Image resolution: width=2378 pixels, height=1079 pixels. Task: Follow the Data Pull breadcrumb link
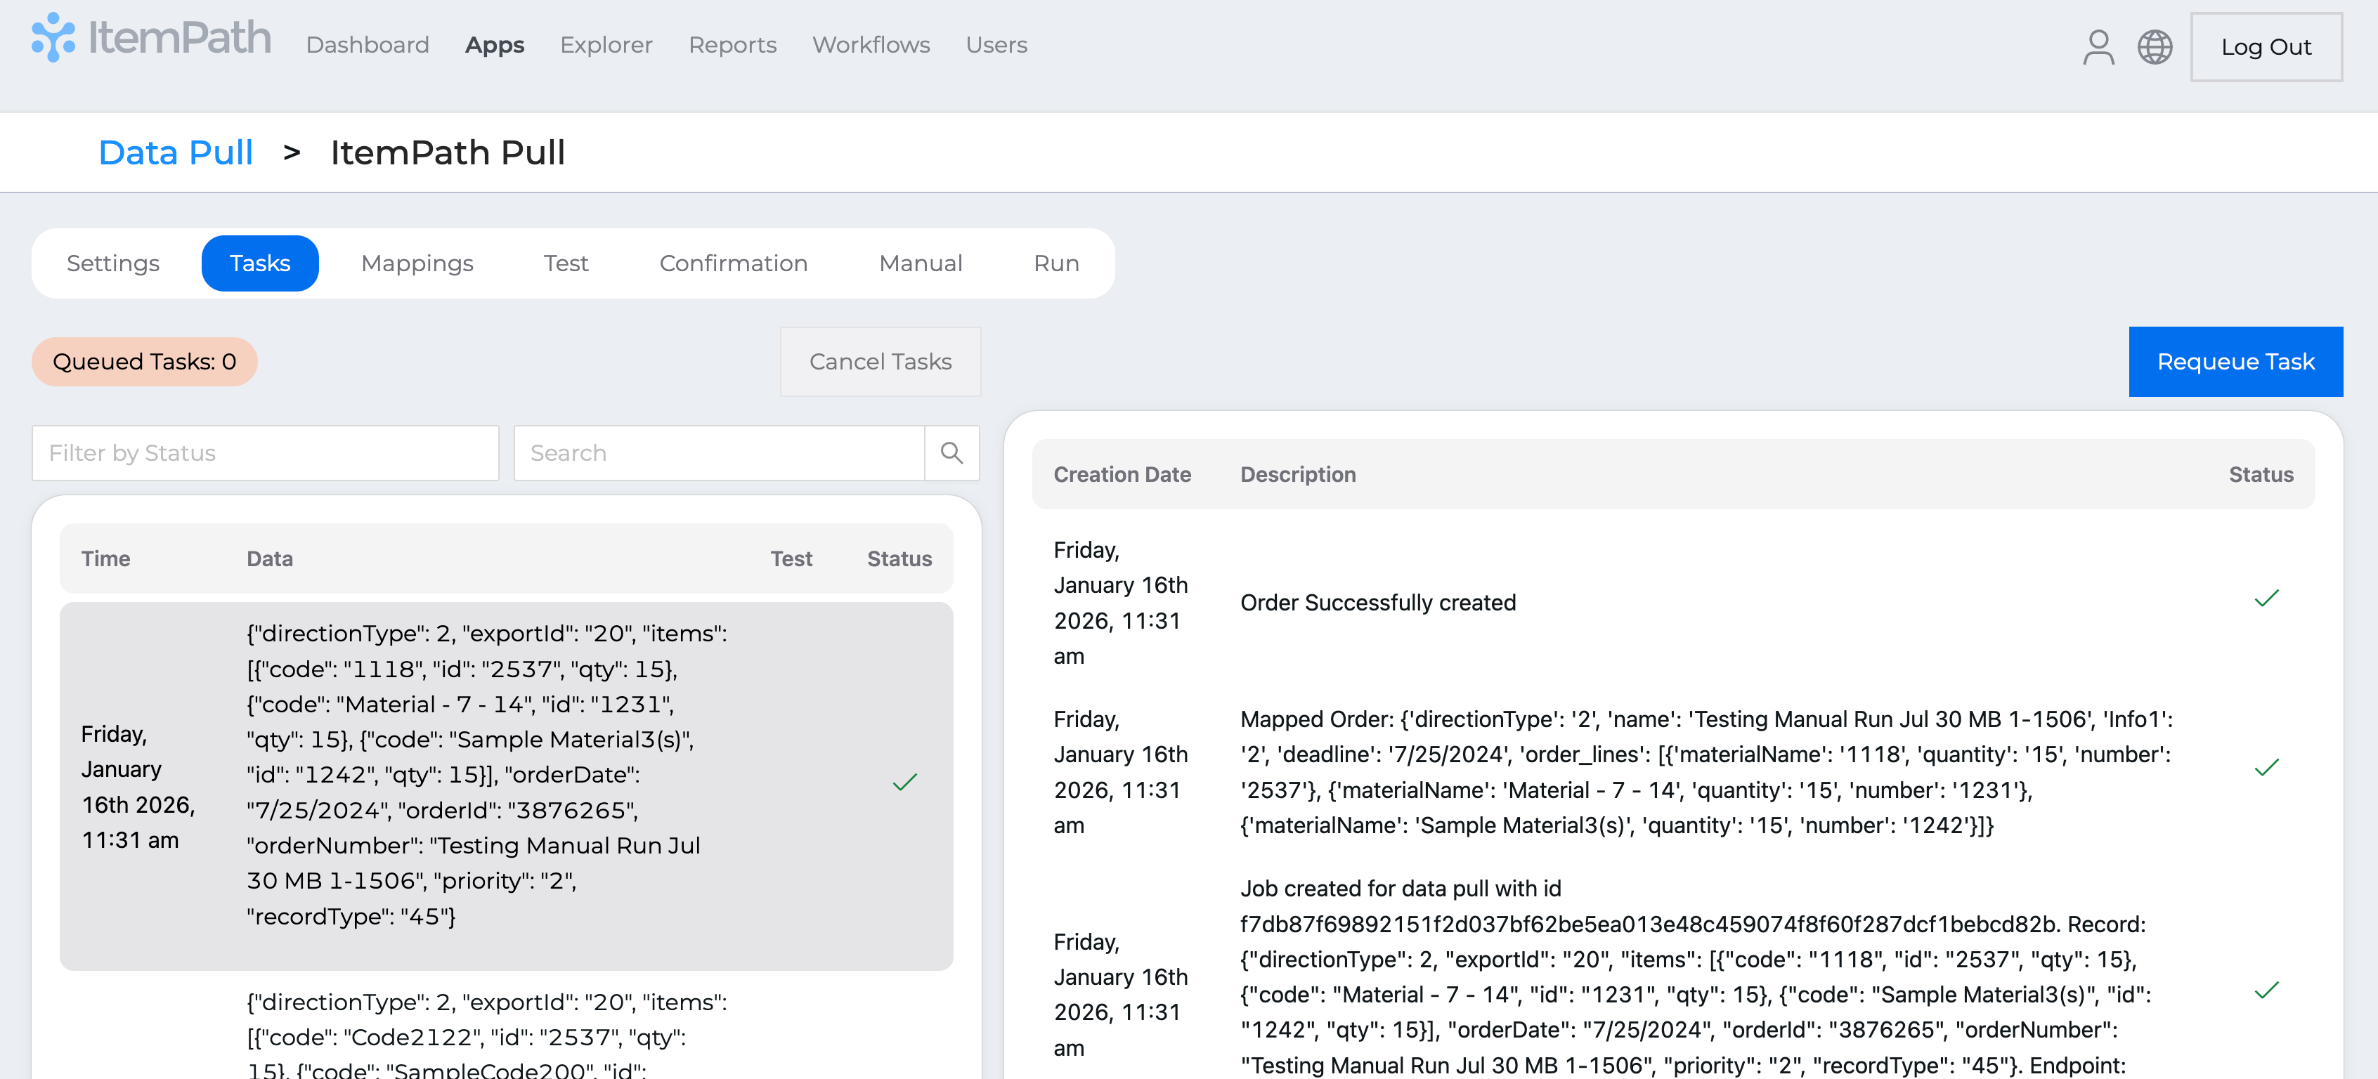pyautogui.click(x=176, y=152)
